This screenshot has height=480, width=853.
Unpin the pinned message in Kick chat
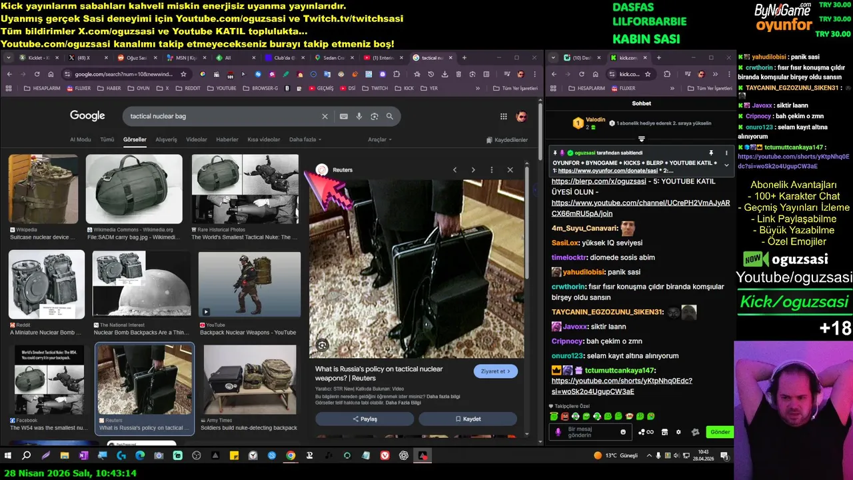711,153
